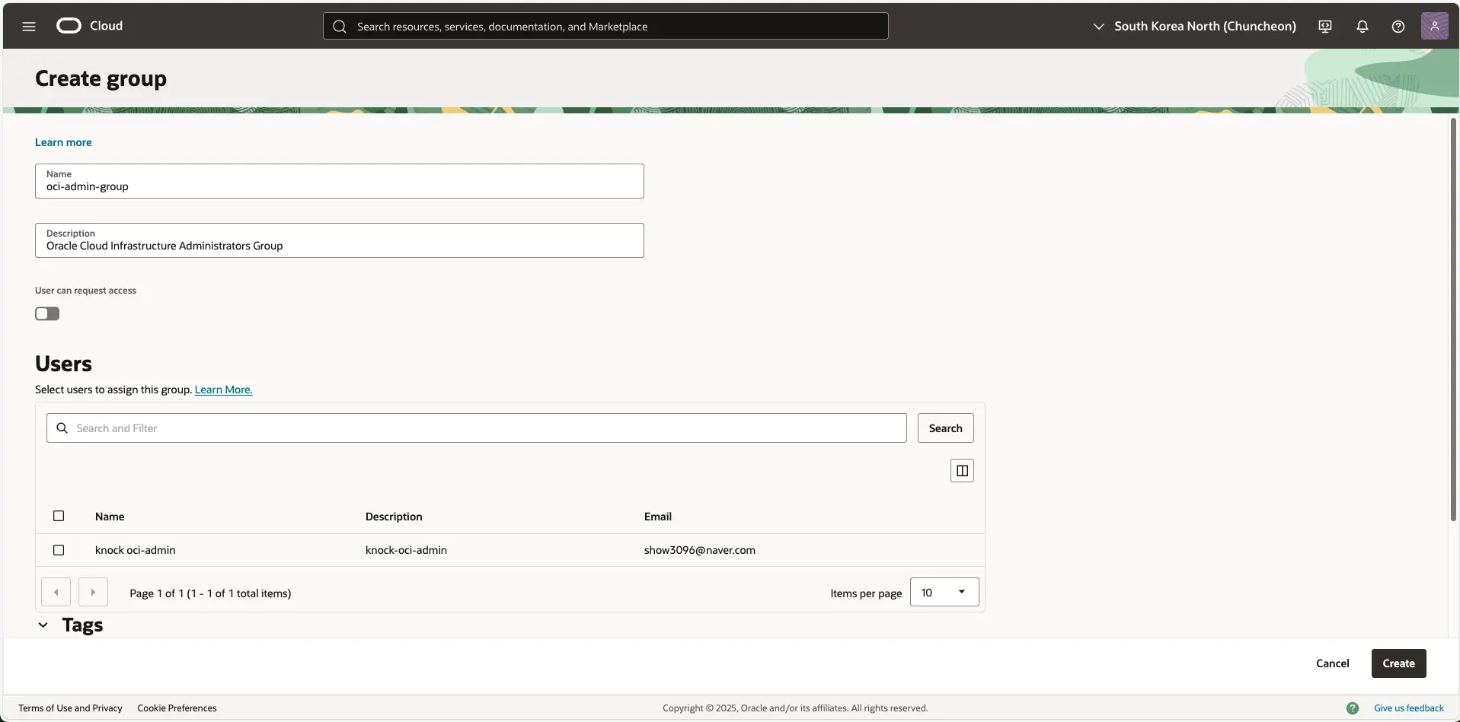Click the Create button
The height and width of the screenshot is (722, 1460).
[x=1398, y=663]
